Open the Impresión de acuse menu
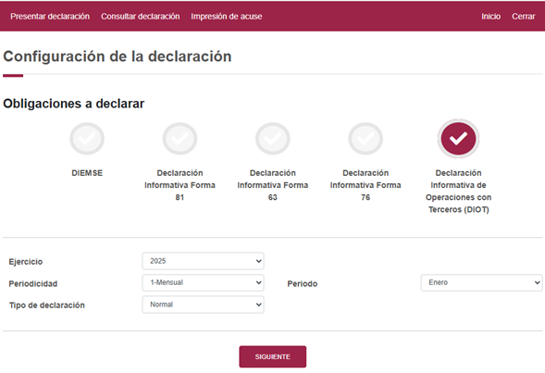Screen dimensions: 545x373 227,17
